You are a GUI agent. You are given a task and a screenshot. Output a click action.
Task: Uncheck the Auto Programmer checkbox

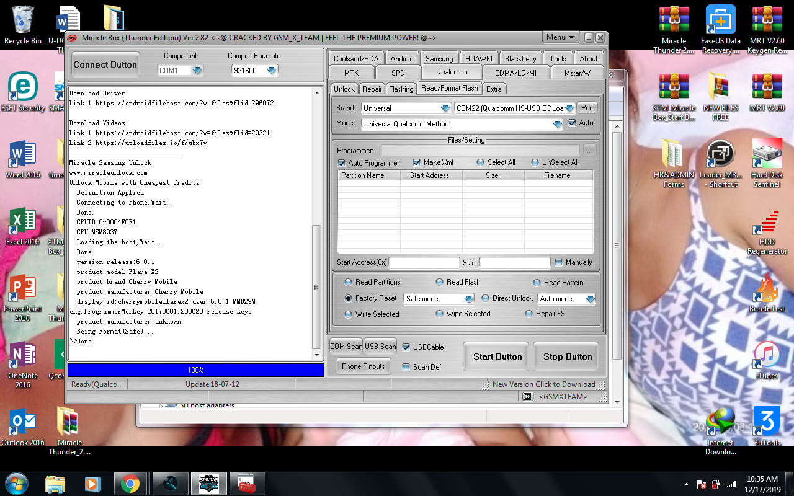[341, 163]
